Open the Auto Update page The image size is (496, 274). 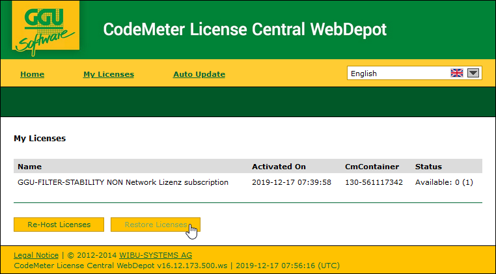tap(199, 74)
